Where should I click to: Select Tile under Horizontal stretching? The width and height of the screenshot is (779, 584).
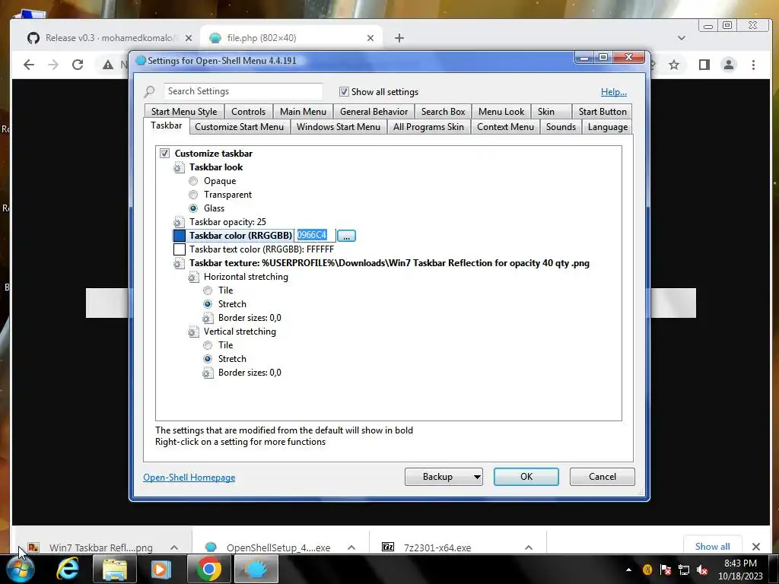pos(208,290)
